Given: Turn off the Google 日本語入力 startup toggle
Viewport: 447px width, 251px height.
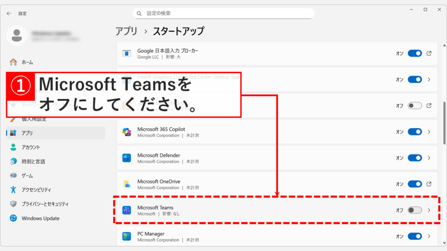Looking at the screenshot, I should click(414, 54).
